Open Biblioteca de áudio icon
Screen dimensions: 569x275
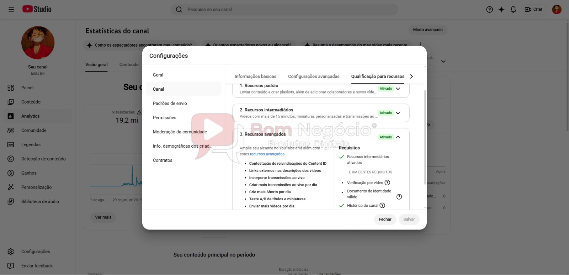pyautogui.click(x=11, y=201)
